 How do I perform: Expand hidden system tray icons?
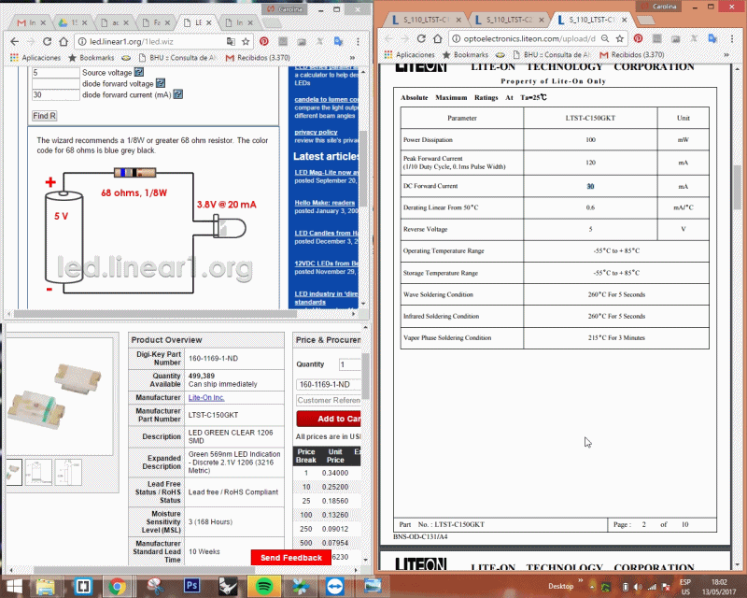[592, 587]
